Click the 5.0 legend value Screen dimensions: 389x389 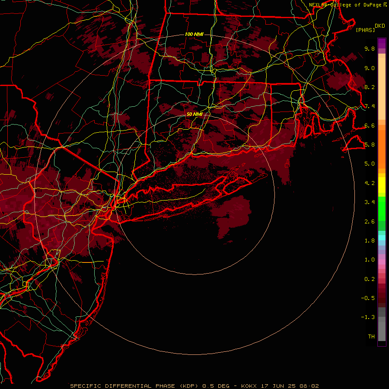point(370,164)
